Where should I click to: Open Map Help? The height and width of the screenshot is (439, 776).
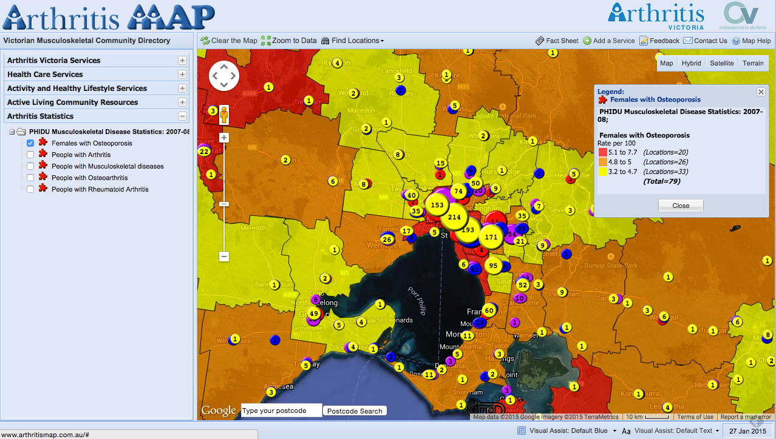click(751, 41)
